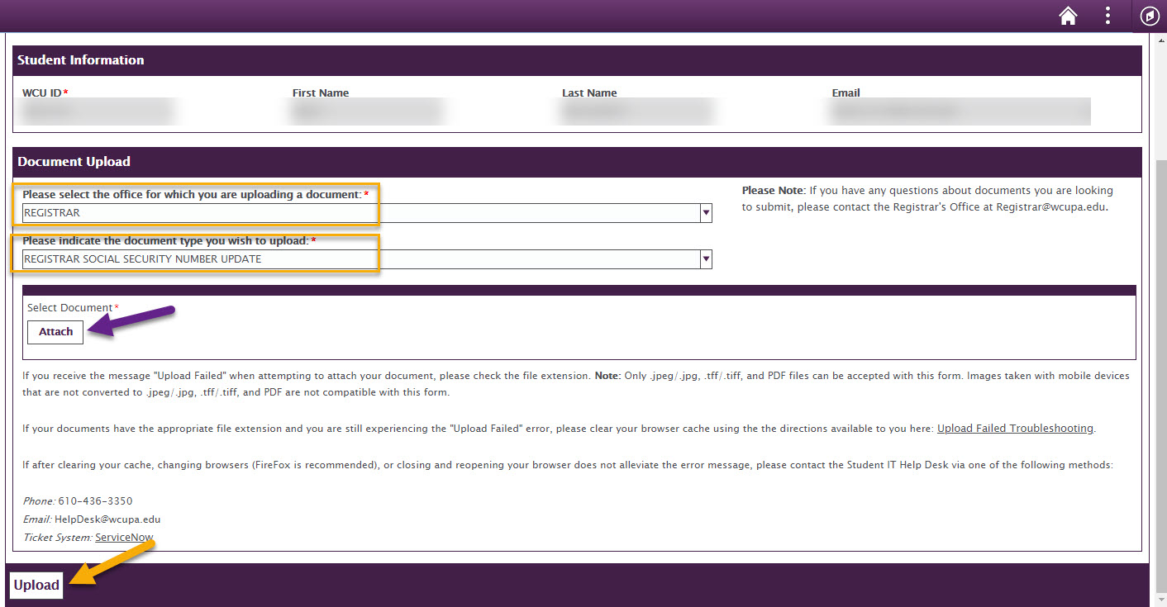Click the Home icon
This screenshot has height=607, width=1167.
1068,17
